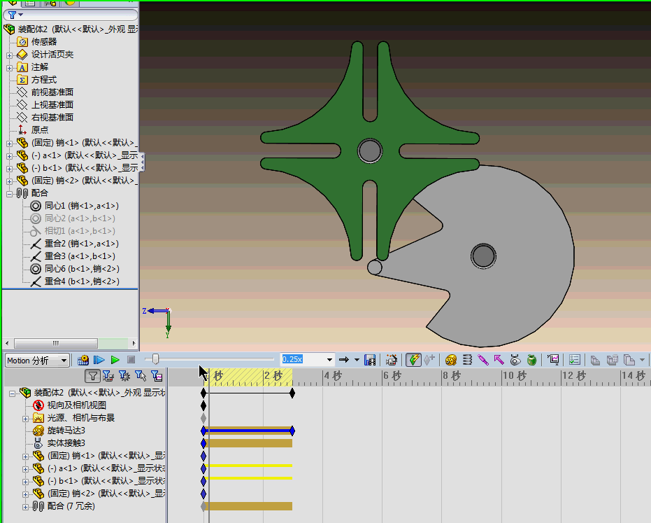Click 旋转马达3 end key point on timeline
Screen dimensions: 651x523
(292, 431)
